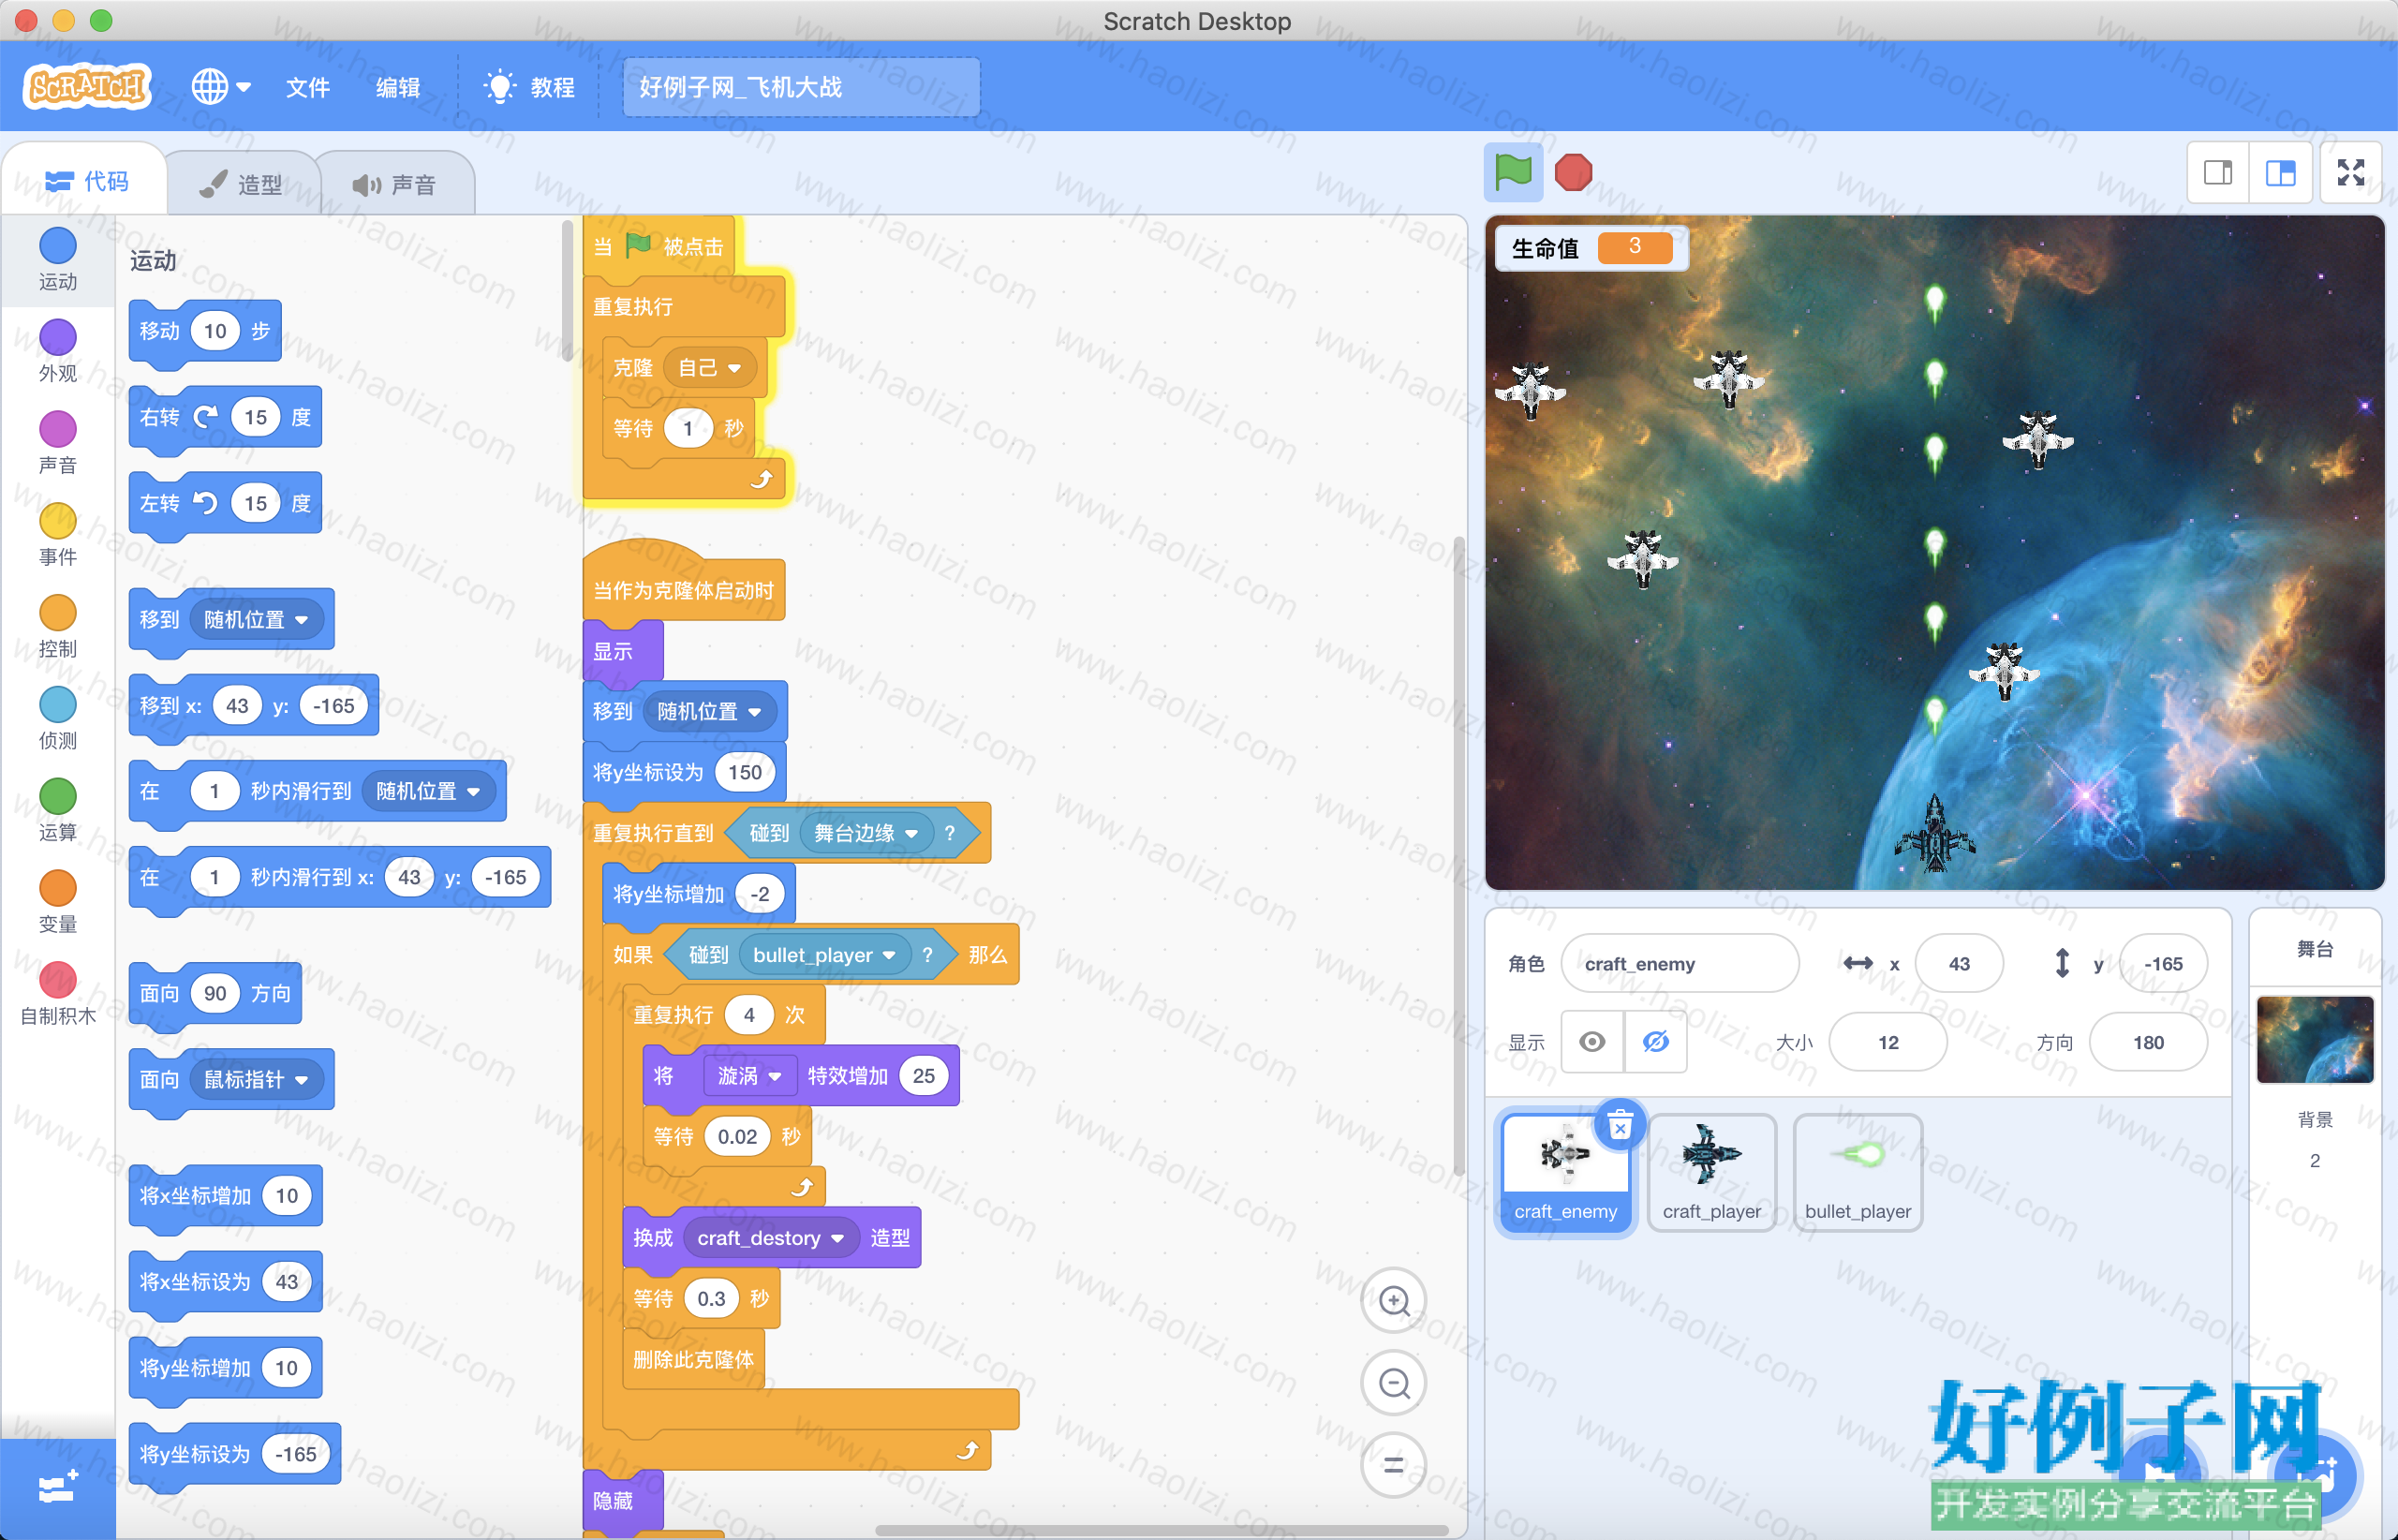Open palette 面向 鼠标指针 dropdown
This screenshot has height=1540, width=2398.
tap(256, 1079)
